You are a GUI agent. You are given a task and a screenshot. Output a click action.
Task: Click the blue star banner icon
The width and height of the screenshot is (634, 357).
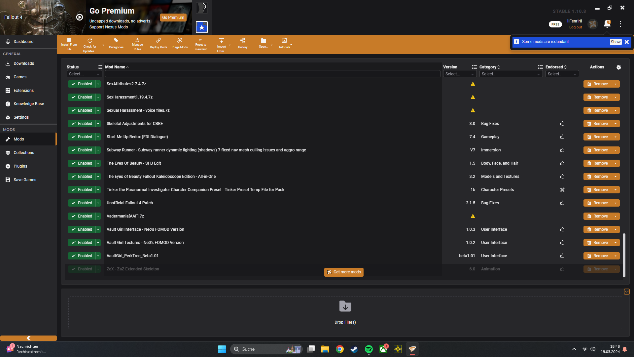point(202,27)
